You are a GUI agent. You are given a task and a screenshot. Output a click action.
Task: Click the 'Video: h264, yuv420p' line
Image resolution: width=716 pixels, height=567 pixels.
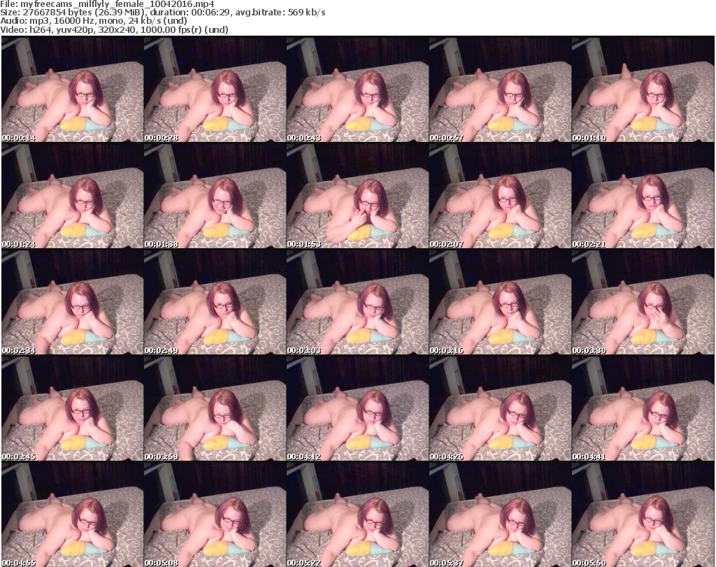point(114,29)
